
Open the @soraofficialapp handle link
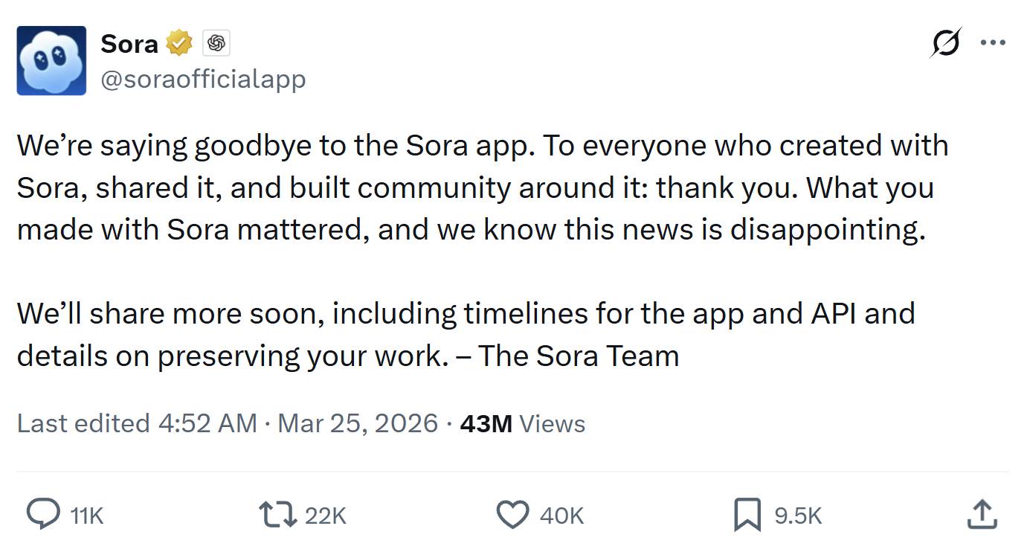203,79
